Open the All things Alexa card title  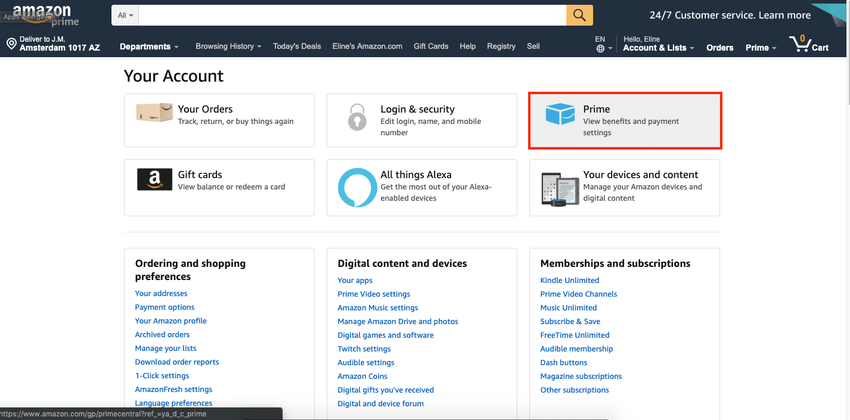click(x=416, y=175)
